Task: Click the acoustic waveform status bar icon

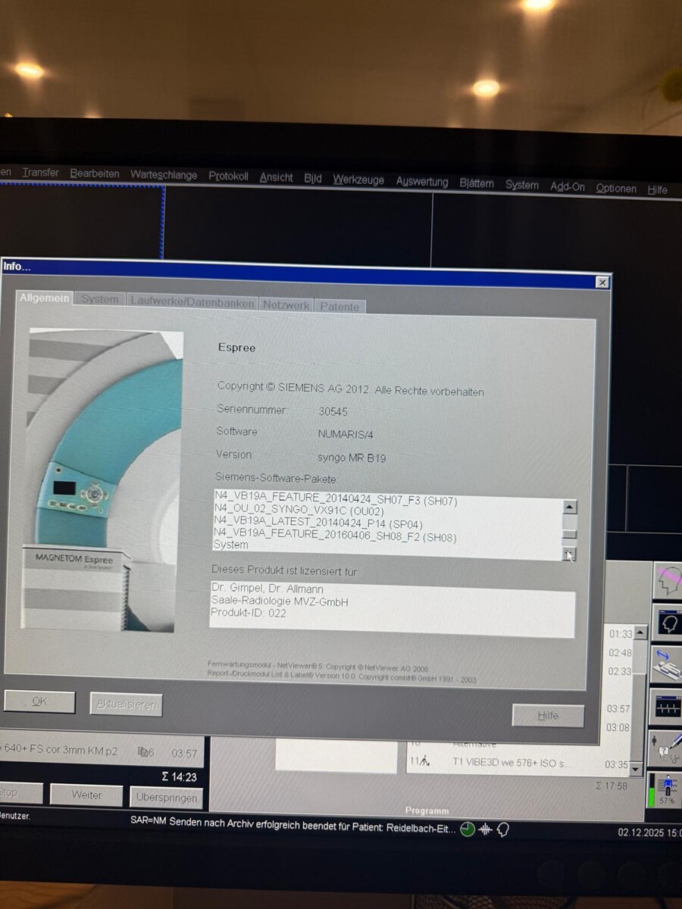Action: [486, 829]
